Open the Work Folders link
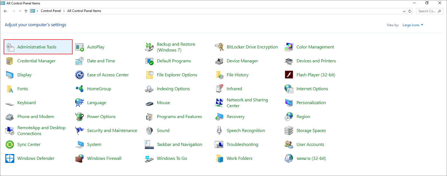The image size is (447, 176). (240, 158)
